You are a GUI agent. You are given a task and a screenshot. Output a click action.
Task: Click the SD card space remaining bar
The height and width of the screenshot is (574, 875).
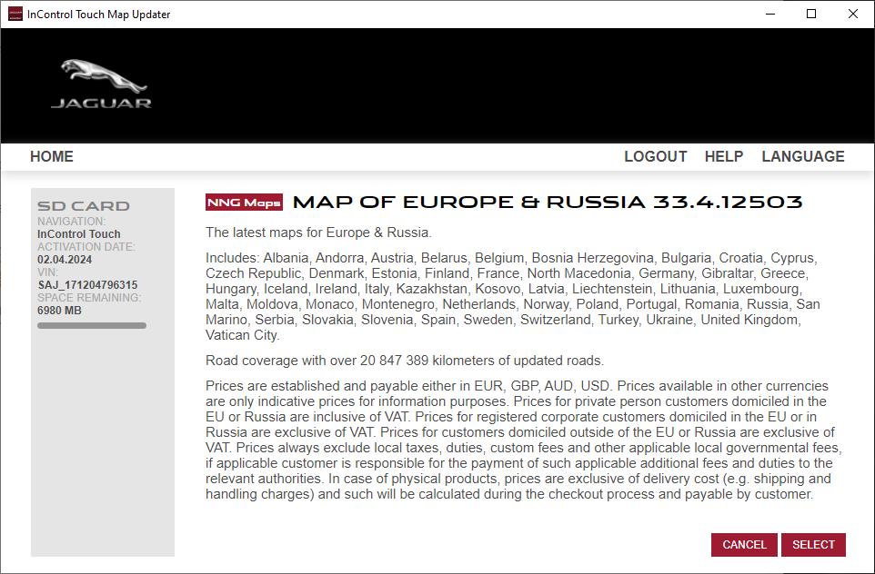[x=92, y=325]
